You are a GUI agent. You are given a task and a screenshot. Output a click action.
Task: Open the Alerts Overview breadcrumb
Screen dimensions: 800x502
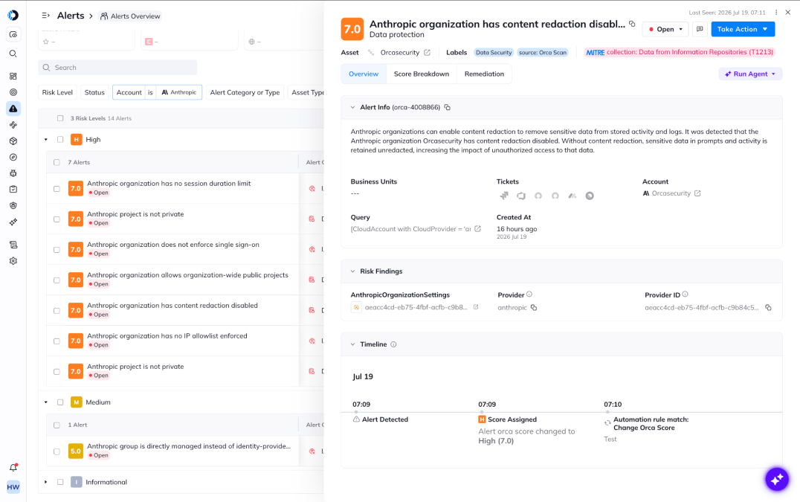point(130,16)
